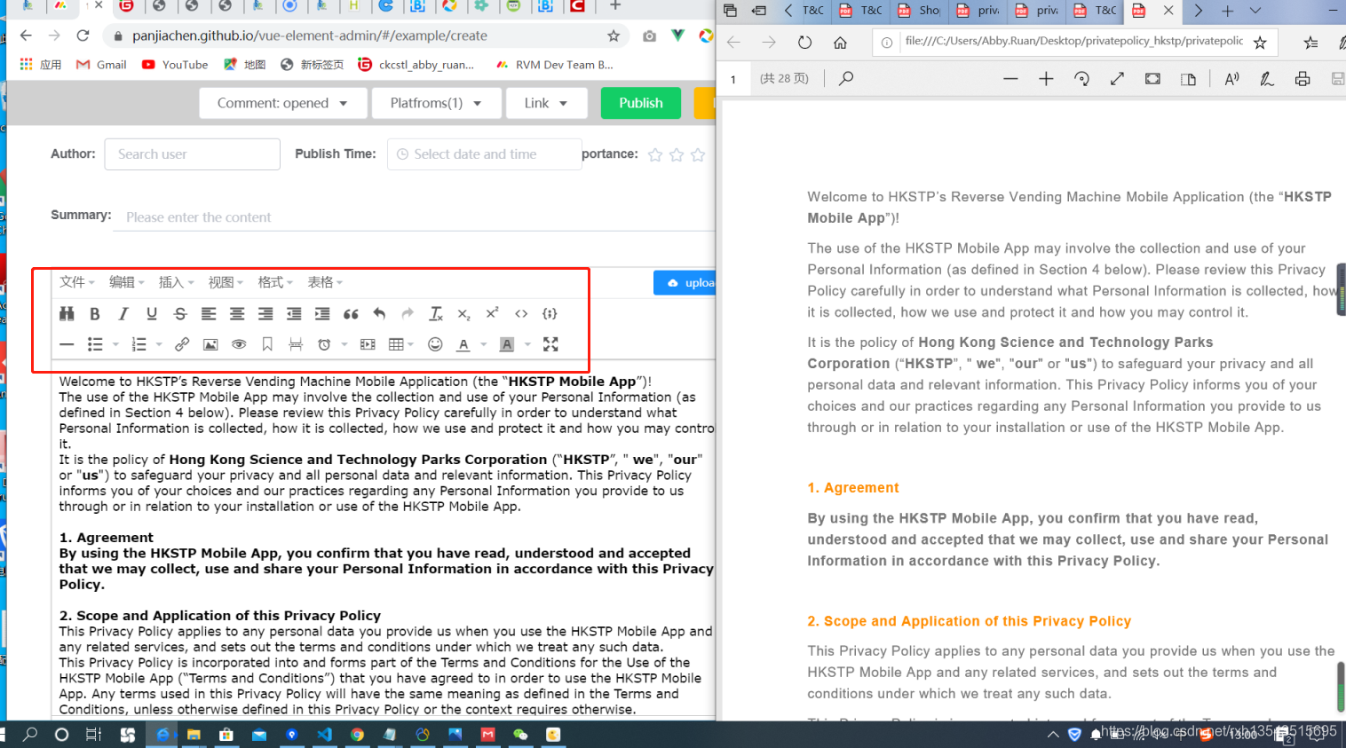Viewport: 1346px width, 748px height.
Task: Toggle fullscreen mode of the editor
Action: [x=550, y=344]
